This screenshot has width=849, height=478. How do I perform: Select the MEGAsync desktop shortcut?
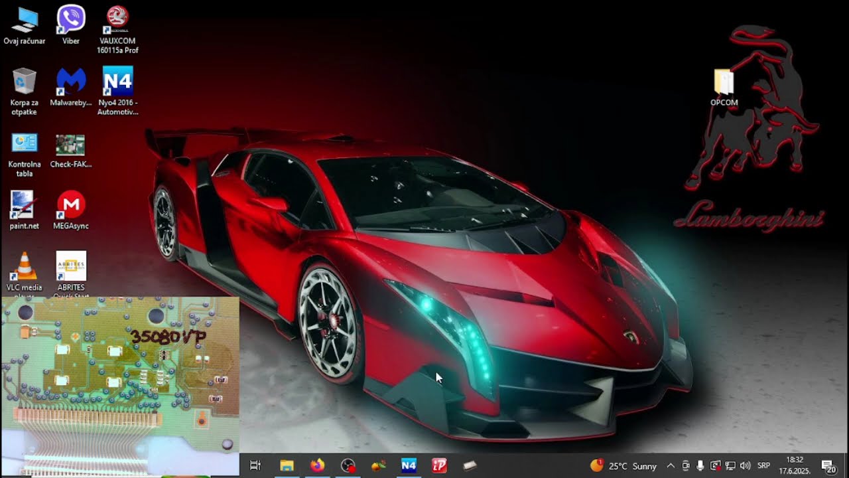[x=71, y=210]
